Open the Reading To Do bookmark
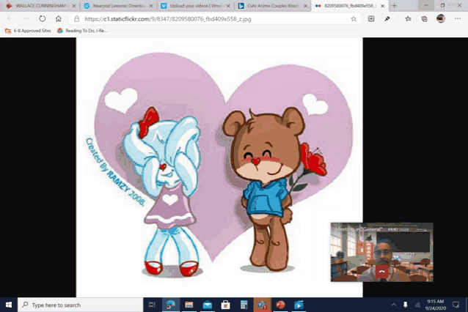Viewport: 468px width, 312px height. click(x=82, y=31)
